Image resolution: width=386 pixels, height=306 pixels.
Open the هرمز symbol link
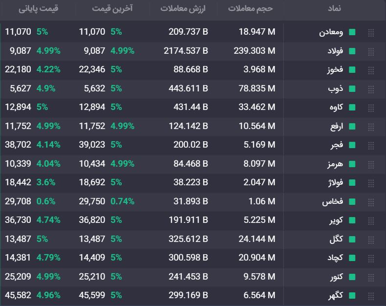pos(335,164)
